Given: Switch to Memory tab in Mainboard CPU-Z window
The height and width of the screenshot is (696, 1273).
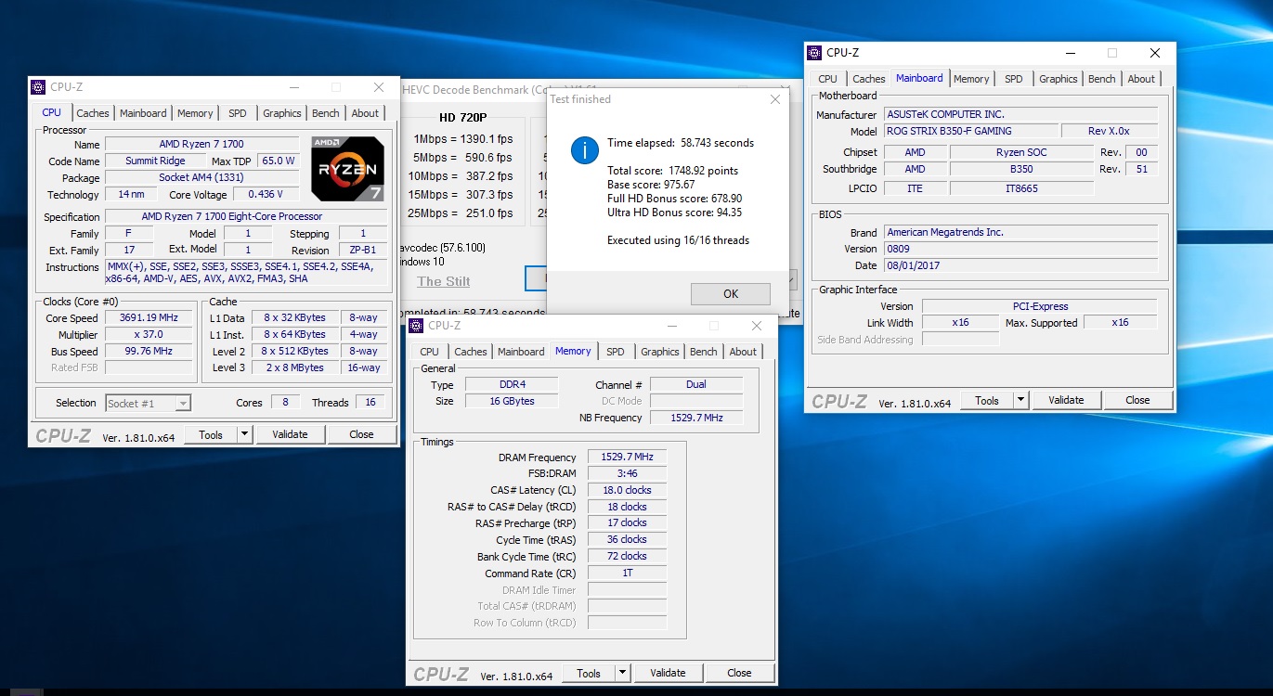Looking at the screenshot, I should click(x=971, y=79).
